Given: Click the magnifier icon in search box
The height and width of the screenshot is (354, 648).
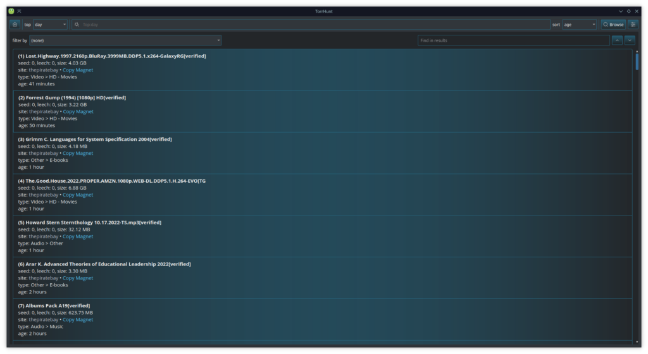Looking at the screenshot, I should pyautogui.click(x=77, y=25).
